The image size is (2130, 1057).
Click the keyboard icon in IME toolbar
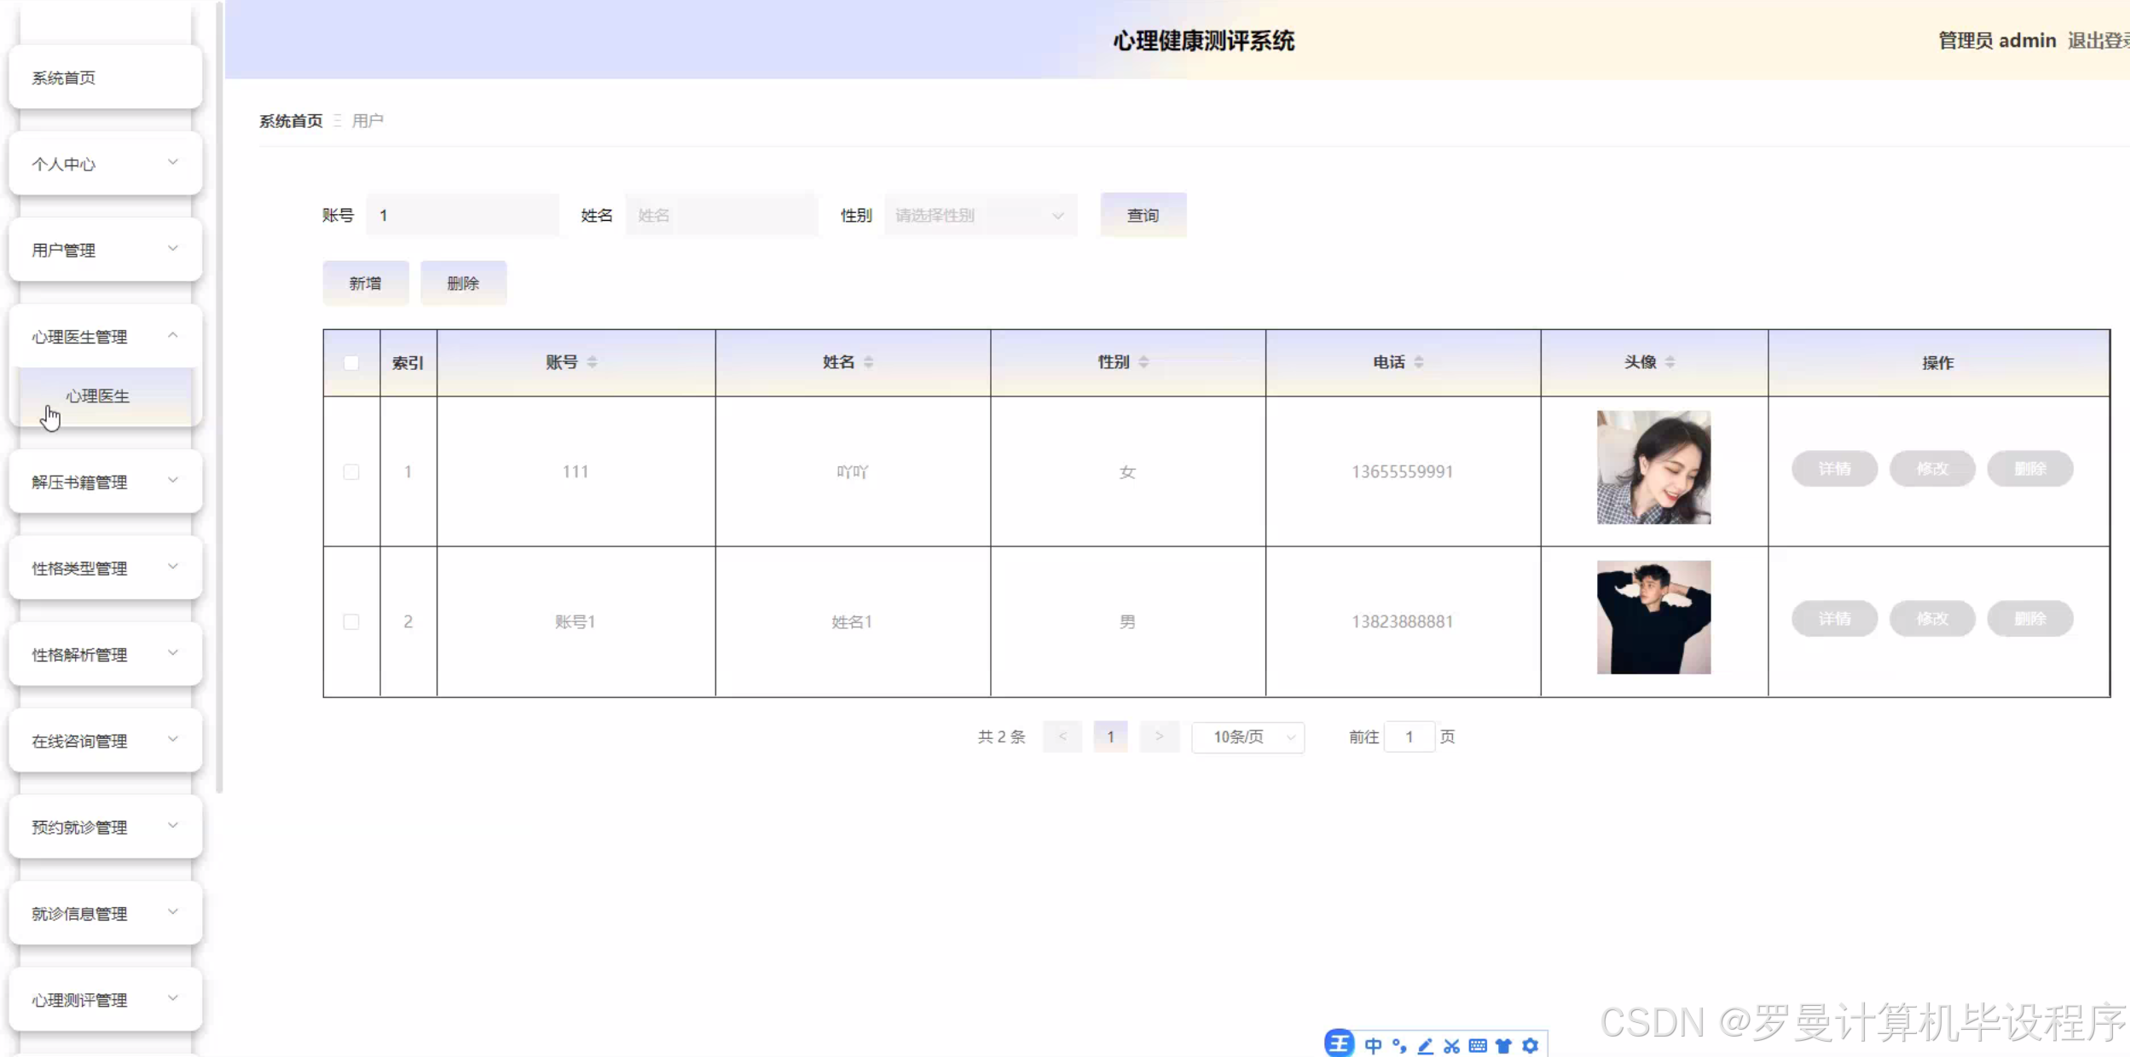(1478, 1046)
